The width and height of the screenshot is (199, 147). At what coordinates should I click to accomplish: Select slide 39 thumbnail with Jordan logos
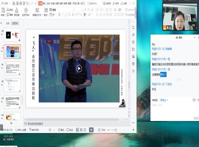[12, 35]
